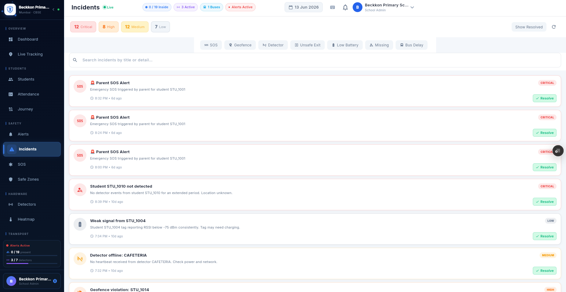Click the SOS asterisk icon in the sidebar

[11, 164]
